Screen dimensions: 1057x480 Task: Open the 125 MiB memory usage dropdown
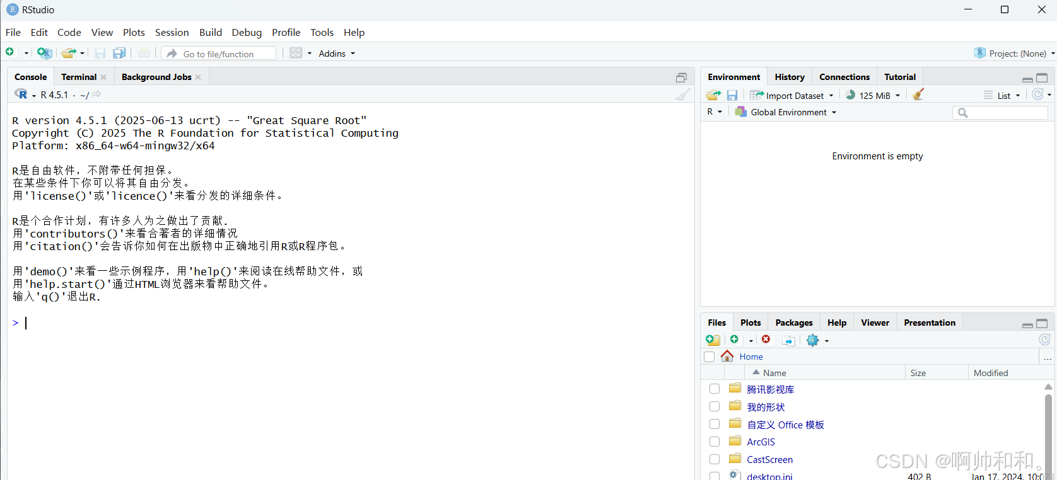point(873,96)
